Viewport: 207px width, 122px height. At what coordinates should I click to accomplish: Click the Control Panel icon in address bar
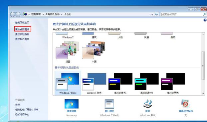tap(26, 14)
